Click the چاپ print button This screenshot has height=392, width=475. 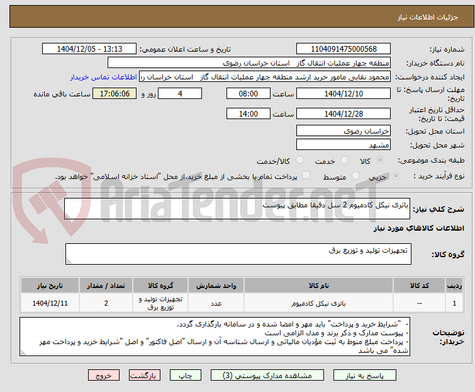coord(186,376)
